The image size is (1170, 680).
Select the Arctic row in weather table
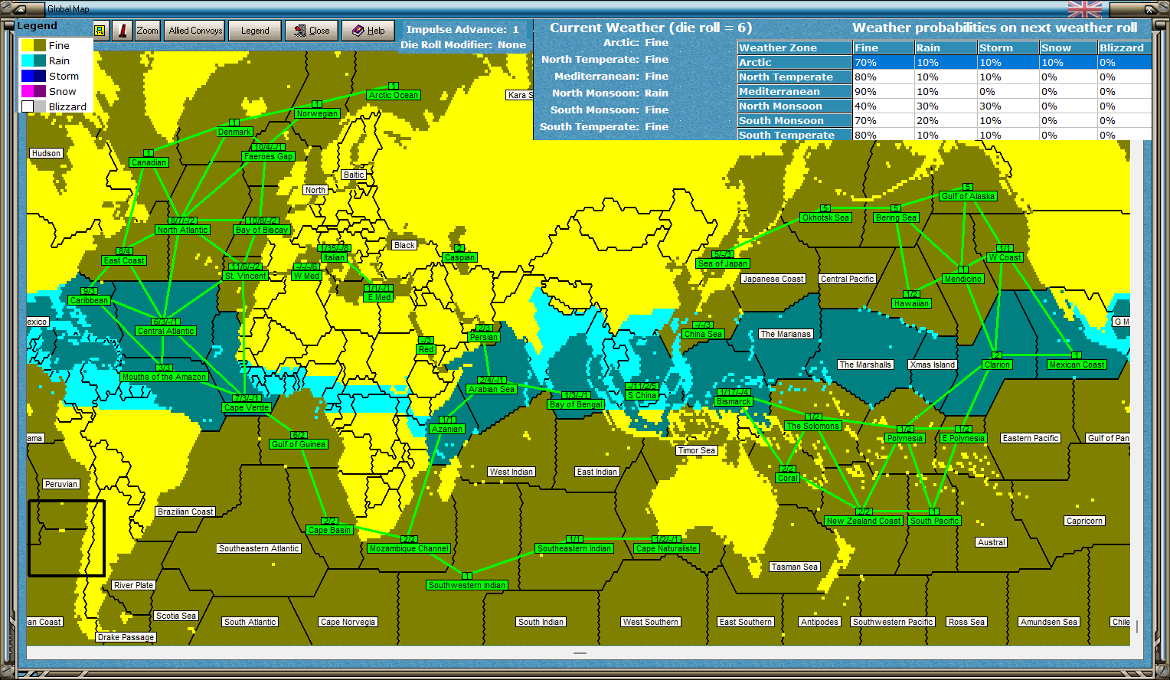944,63
